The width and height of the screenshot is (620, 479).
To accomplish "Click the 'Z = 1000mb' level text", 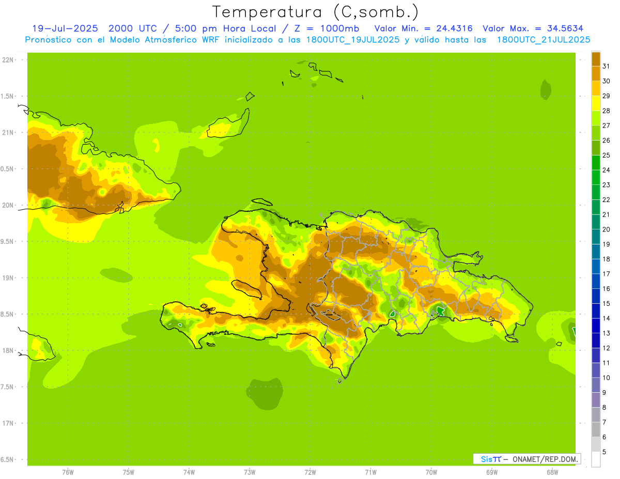I will [x=327, y=28].
